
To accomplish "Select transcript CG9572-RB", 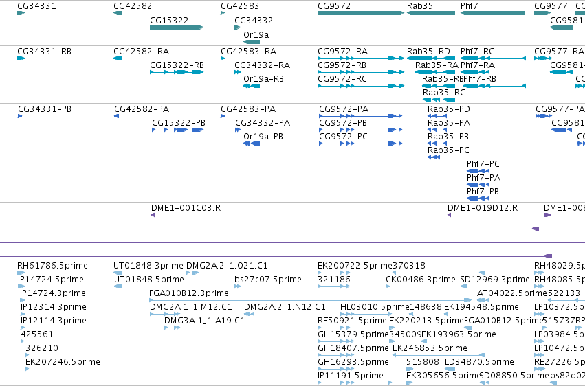I will point(342,65).
